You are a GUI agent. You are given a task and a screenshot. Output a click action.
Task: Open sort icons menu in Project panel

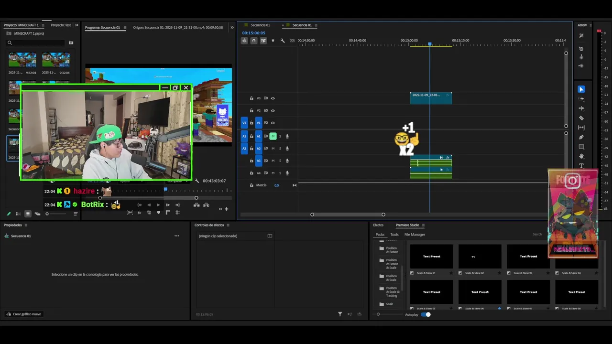click(x=76, y=214)
